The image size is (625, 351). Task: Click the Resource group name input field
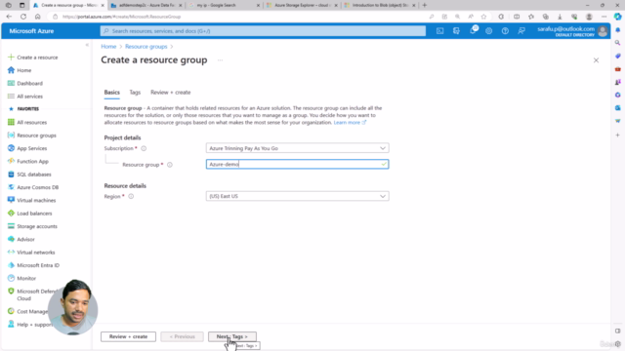297,164
